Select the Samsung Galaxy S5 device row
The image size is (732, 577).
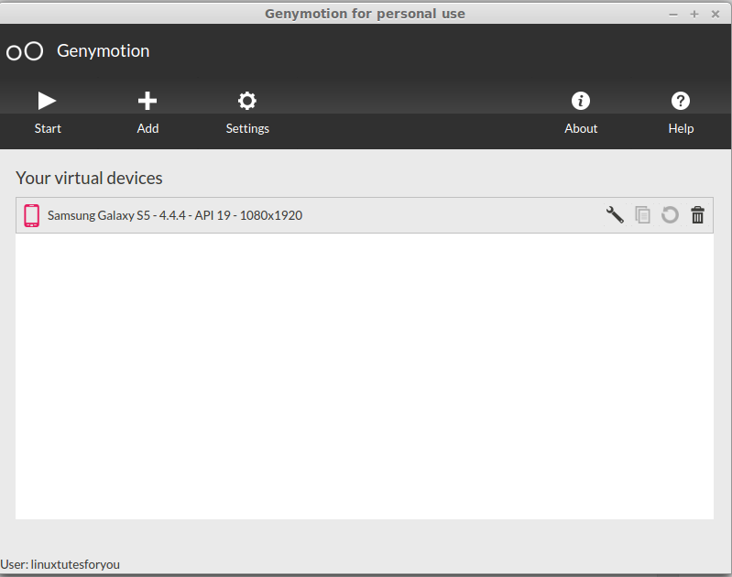pyautogui.click(x=364, y=215)
